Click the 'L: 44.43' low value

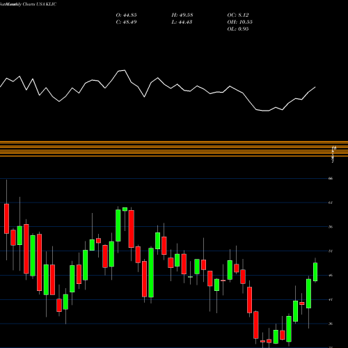coord(182,22)
